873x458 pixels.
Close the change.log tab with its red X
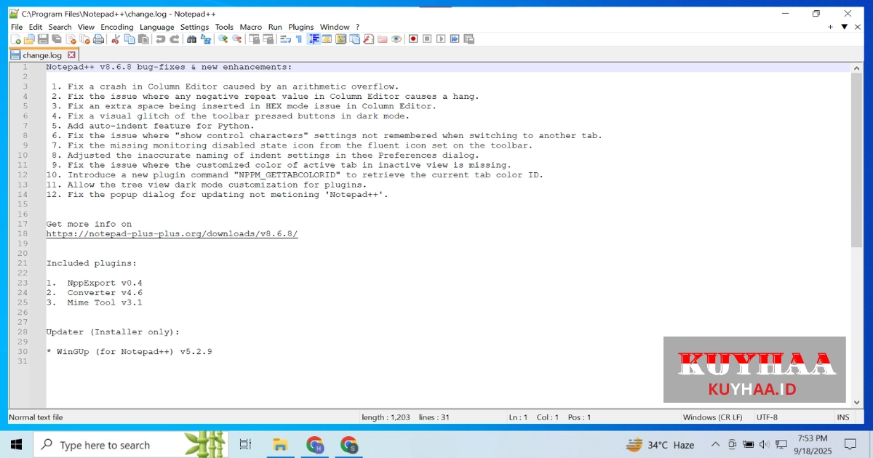(71, 55)
